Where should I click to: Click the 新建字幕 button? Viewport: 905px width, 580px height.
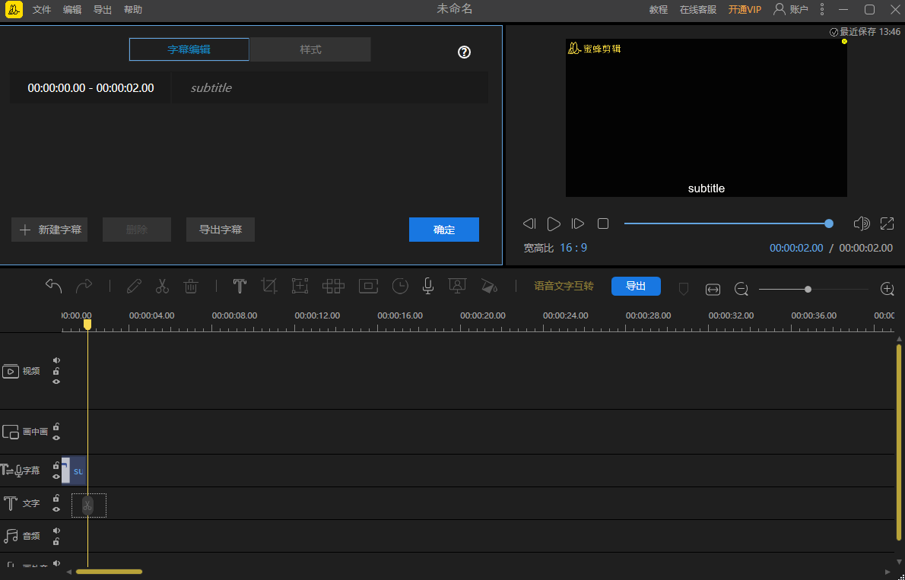point(49,230)
